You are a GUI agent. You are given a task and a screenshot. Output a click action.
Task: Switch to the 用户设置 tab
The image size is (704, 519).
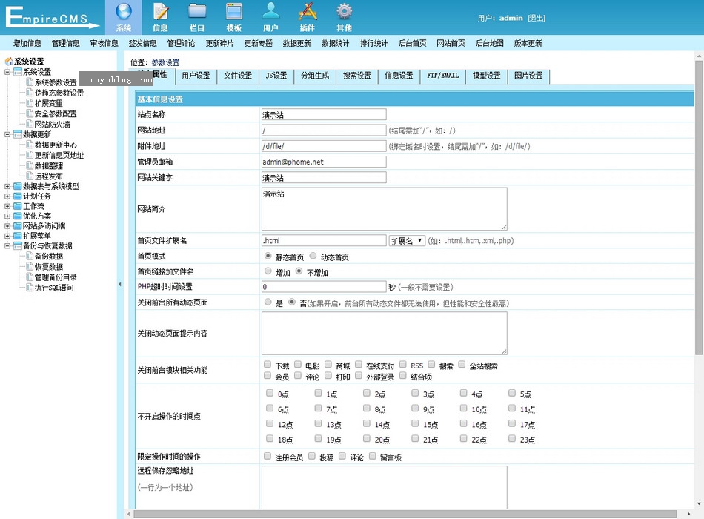(x=196, y=76)
